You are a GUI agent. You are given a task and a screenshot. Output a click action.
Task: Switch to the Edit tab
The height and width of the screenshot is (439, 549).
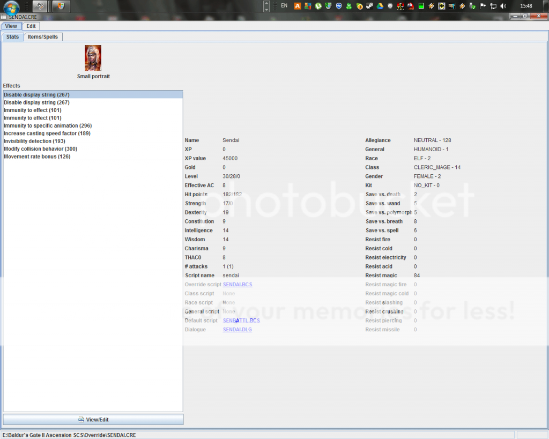point(31,26)
